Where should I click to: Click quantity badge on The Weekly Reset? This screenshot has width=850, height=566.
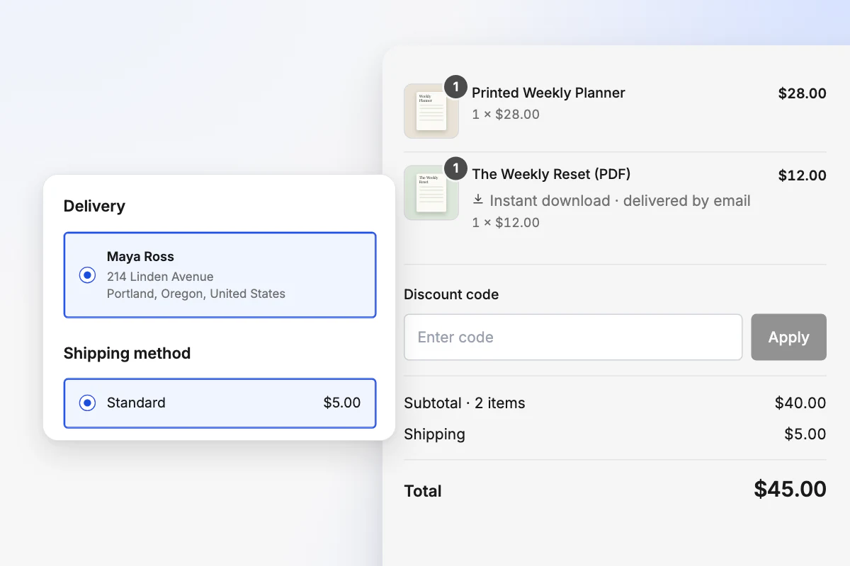[x=455, y=168]
